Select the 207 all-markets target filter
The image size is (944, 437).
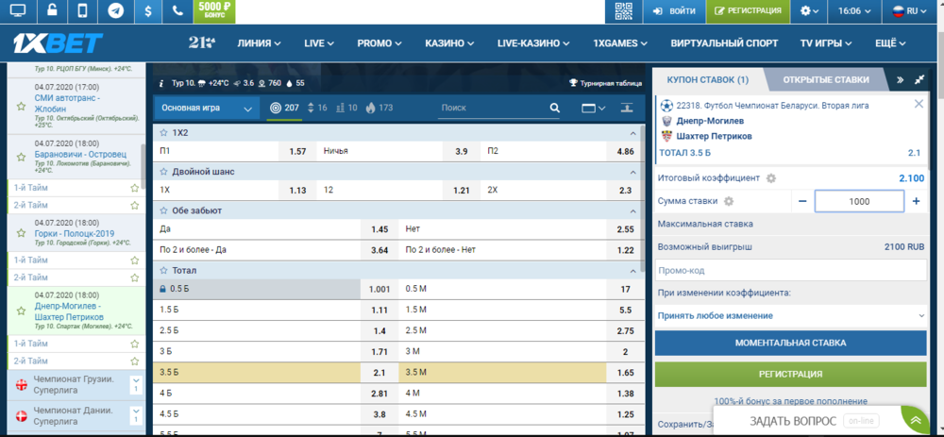click(285, 109)
